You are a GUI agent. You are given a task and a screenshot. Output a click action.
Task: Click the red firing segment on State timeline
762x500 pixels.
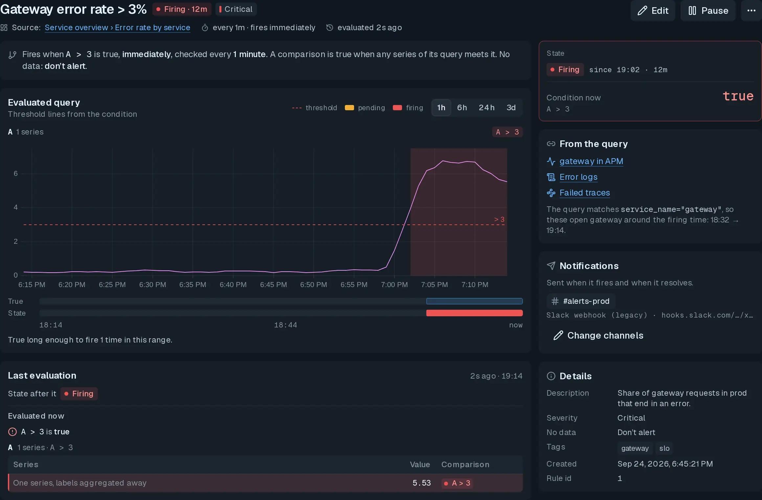474,313
